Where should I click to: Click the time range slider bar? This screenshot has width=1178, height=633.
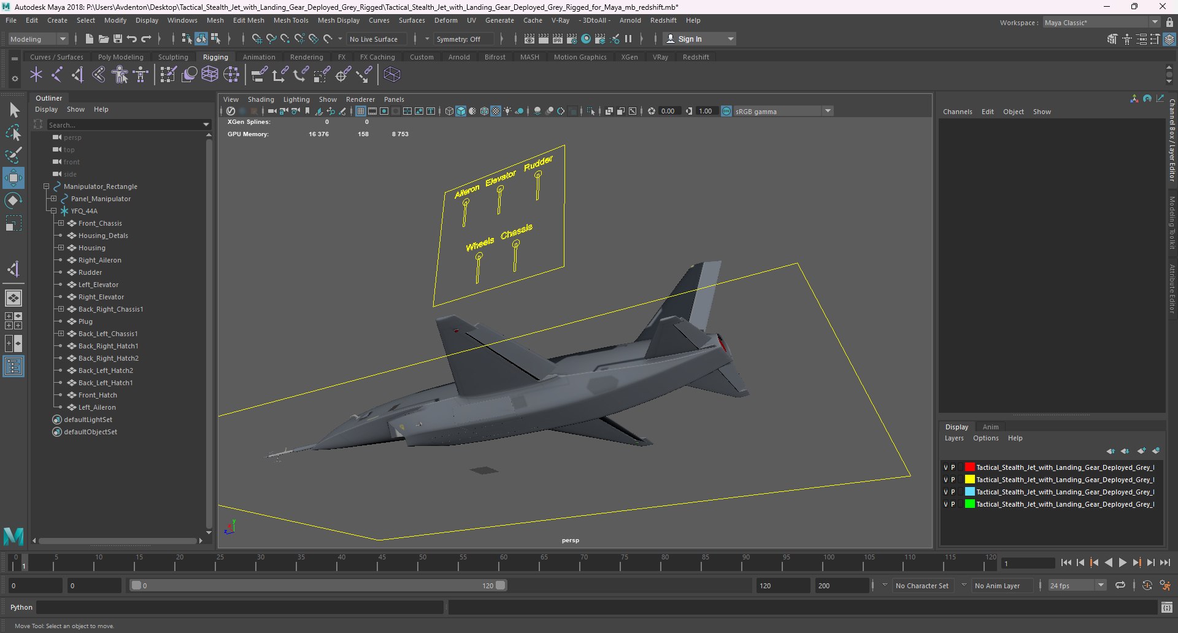coord(318,585)
